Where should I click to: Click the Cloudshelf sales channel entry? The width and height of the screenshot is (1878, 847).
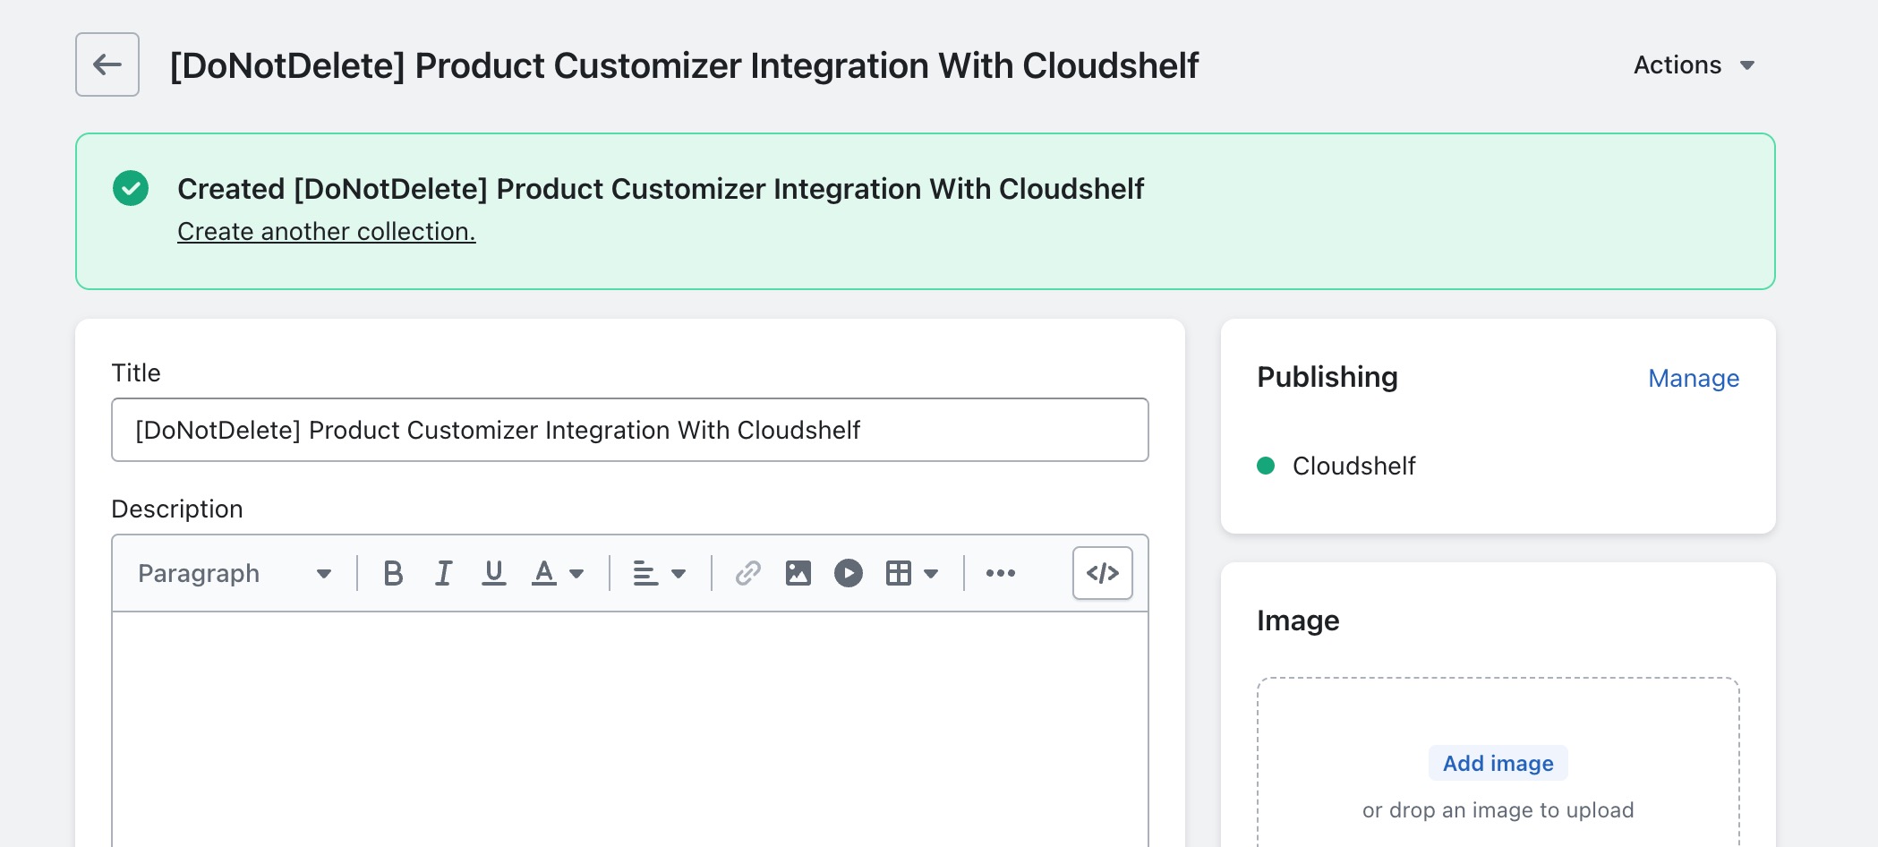tap(1353, 466)
